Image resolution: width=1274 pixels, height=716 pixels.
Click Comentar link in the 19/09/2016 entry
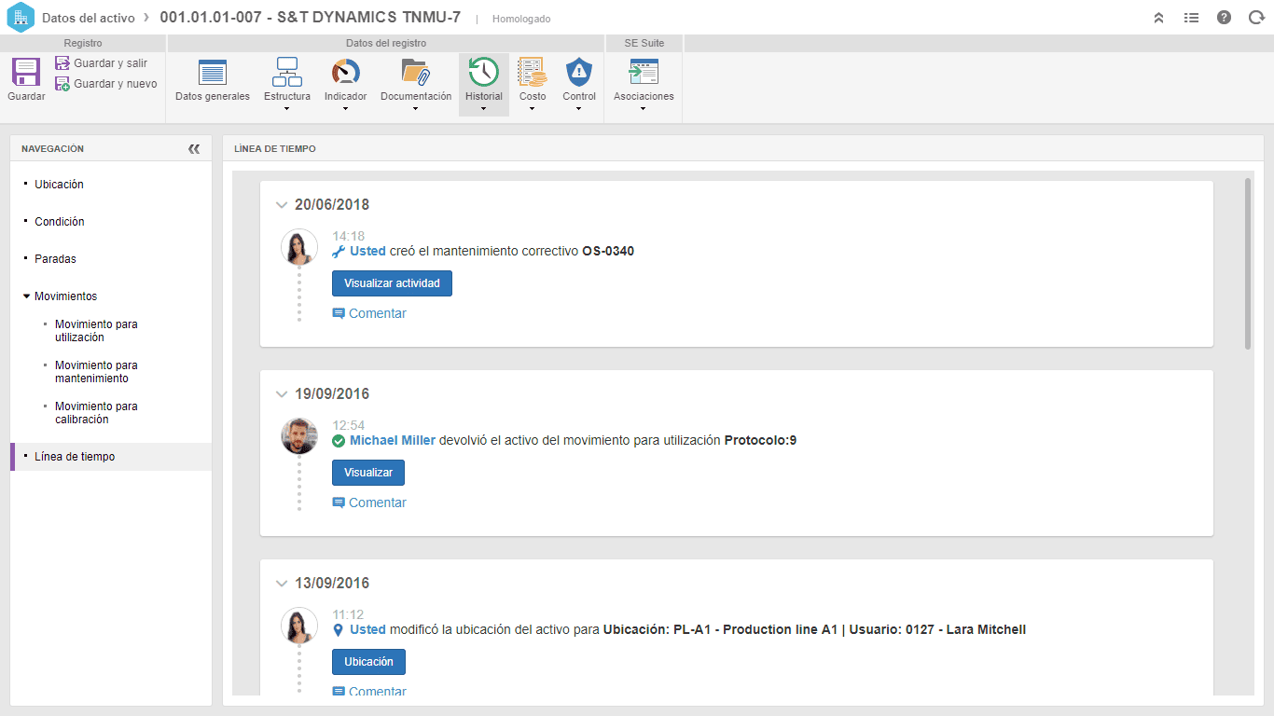[378, 503]
